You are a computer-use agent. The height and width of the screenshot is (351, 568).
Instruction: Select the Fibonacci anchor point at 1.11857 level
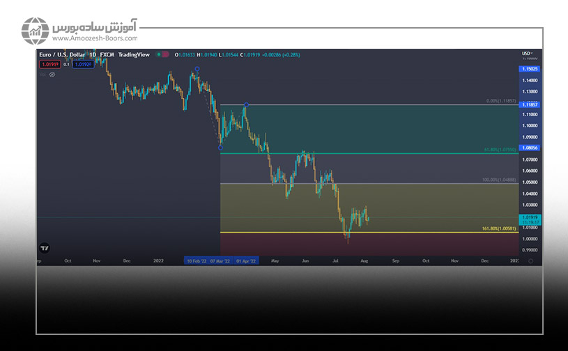246,104
